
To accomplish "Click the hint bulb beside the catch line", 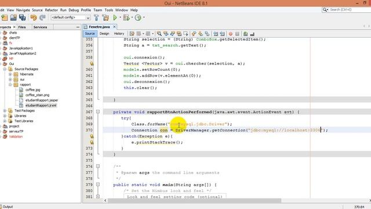I will pos(92,136).
